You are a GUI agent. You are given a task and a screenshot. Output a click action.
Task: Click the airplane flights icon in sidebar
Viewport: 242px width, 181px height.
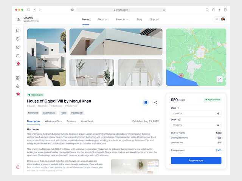[18, 86]
